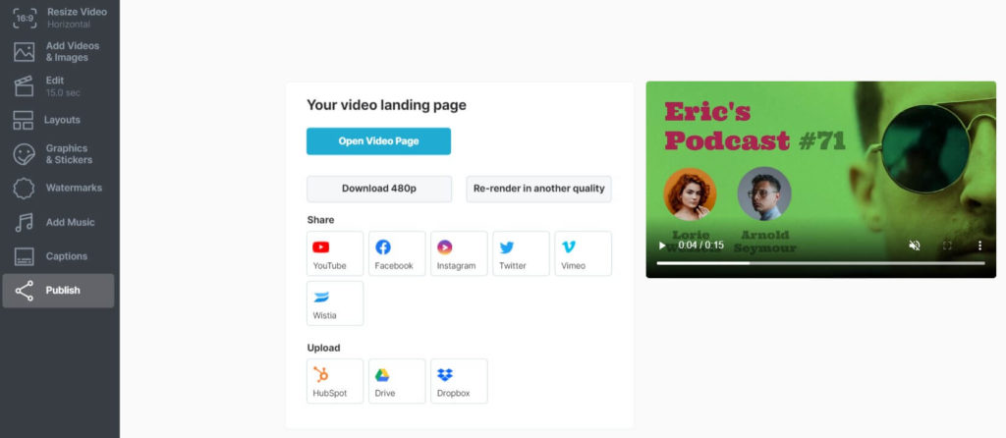The image size is (1006, 438).
Task: Click the Your video landing page heading
Action: (386, 105)
